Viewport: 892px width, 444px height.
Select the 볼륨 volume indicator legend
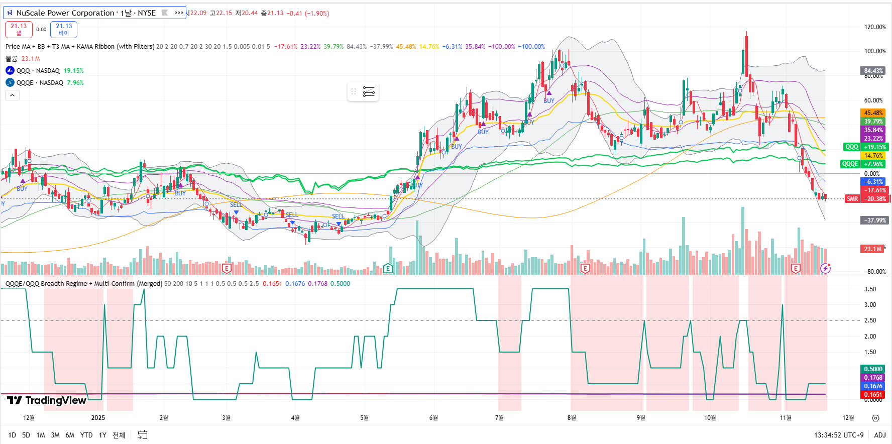[x=11, y=59]
